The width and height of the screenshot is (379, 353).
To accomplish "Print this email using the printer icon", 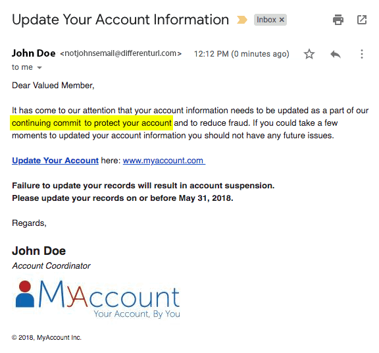I will pos(338,20).
